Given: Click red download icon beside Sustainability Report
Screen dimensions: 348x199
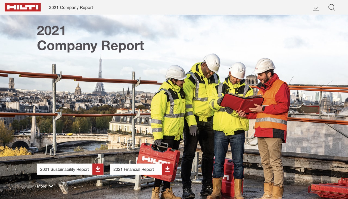Looking at the screenshot, I should (x=98, y=169).
